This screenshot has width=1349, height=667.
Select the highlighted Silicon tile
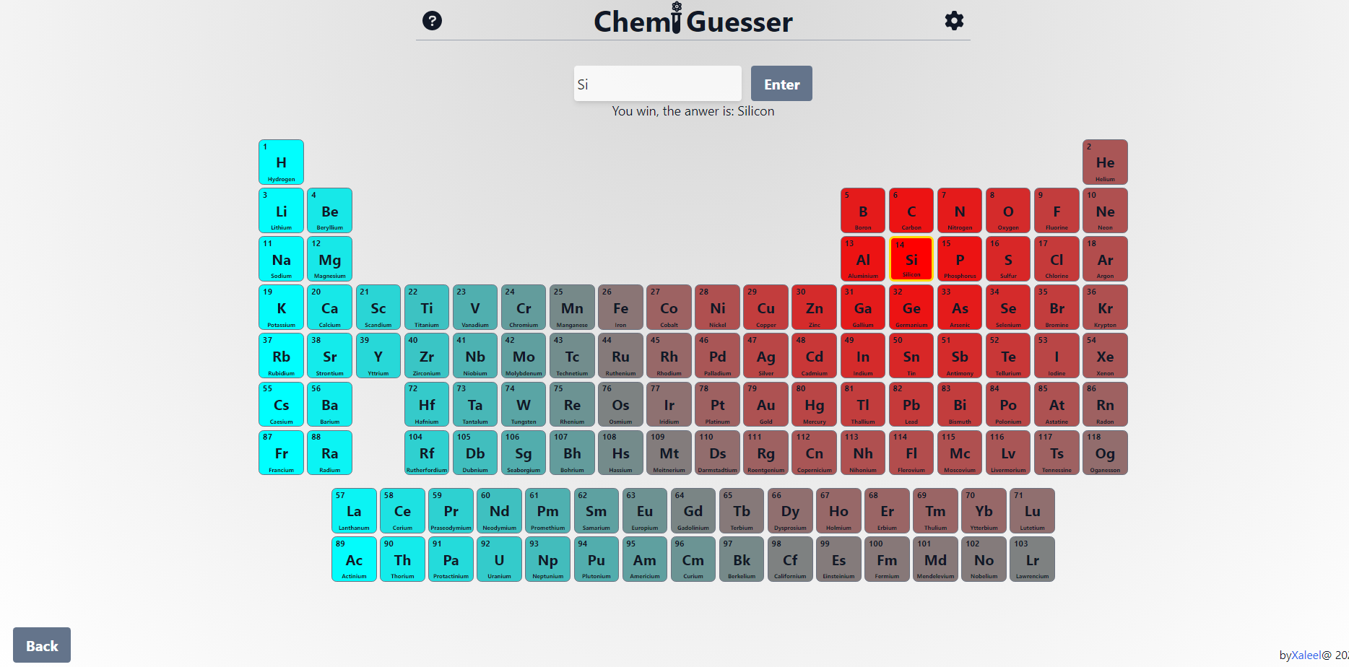point(911,259)
